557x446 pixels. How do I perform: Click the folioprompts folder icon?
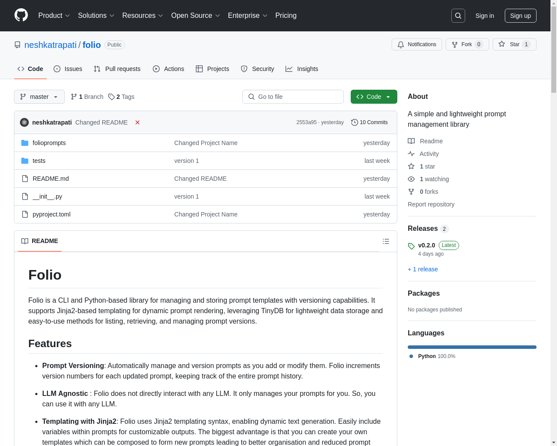25,143
